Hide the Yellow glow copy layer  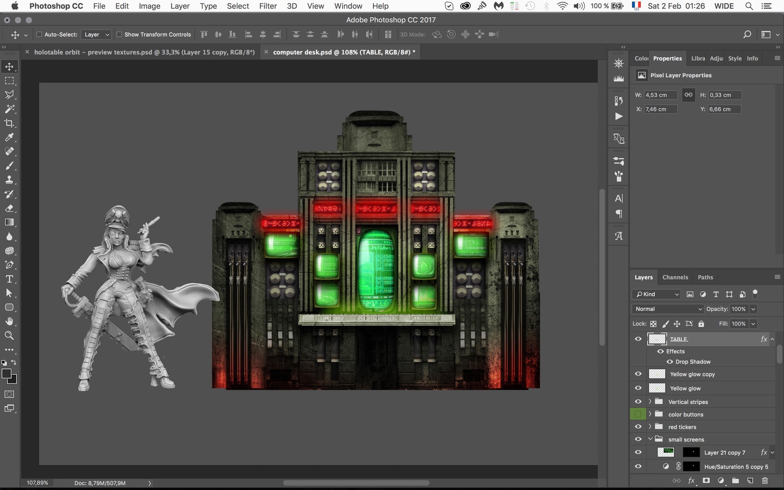[638, 374]
